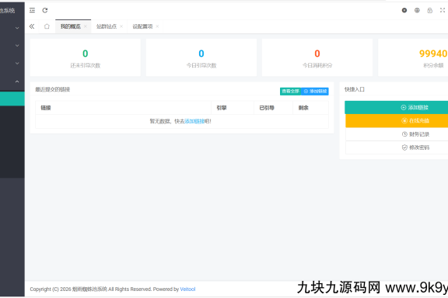Click the Veitool link in footer
Screen dimensions: 448x298
pyautogui.click(x=187, y=289)
